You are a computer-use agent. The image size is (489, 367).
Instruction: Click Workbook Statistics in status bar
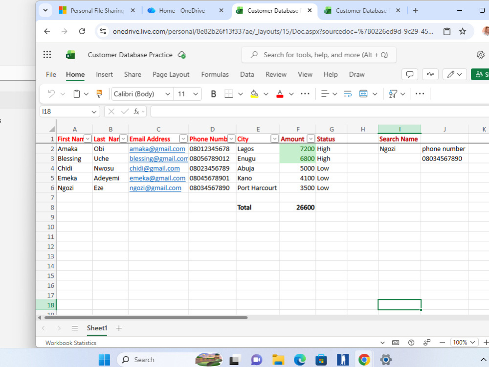point(71,343)
